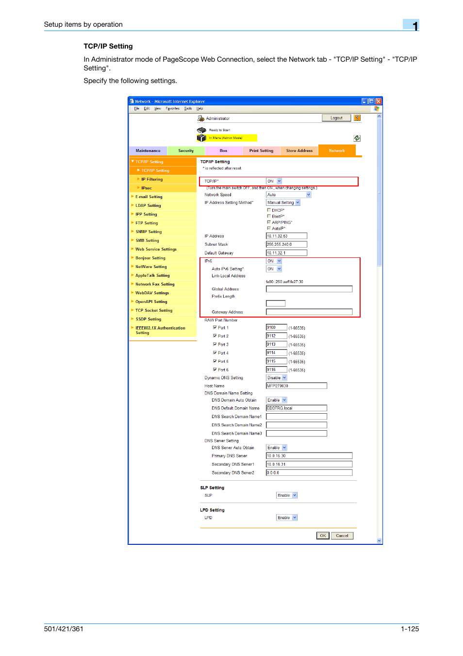Uncheck the RAW Port 4 checkbox
The width and height of the screenshot is (463, 656).
coord(215,353)
